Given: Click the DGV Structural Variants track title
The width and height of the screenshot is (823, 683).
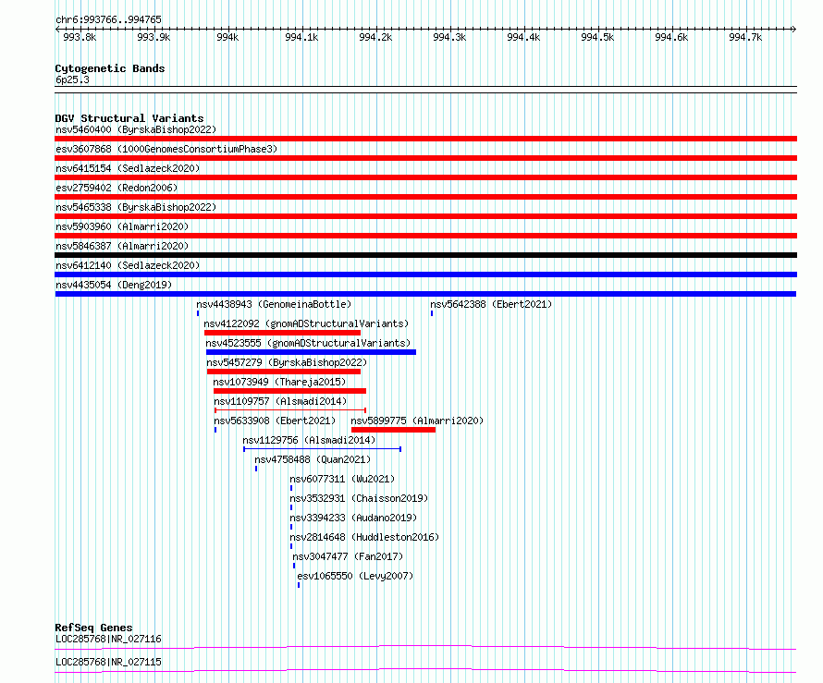Looking at the screenshot, I should [x=129, y=118].
